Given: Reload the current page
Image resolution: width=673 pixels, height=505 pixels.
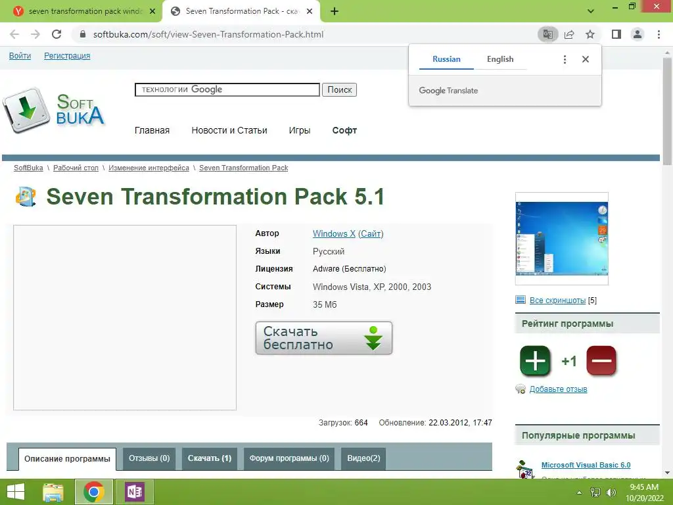Looking at the screenshot, I should pos(57,34).
